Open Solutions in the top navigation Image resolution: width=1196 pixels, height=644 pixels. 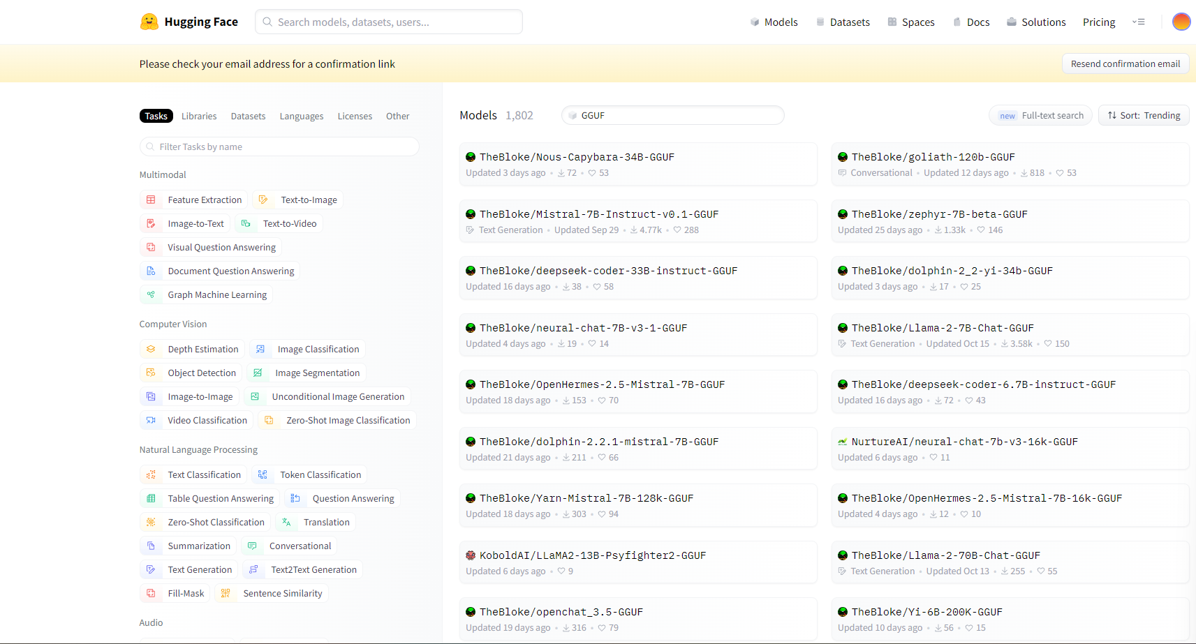point(1036,22)
